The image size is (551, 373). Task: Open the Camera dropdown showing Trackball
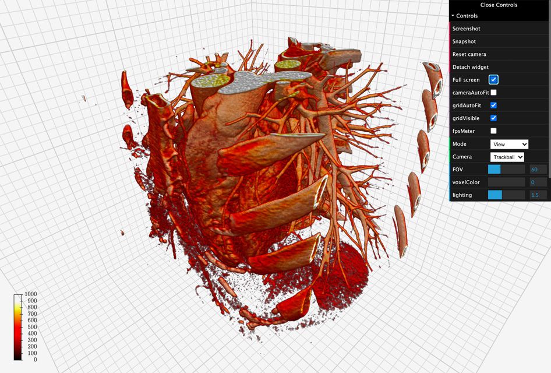(x=507, y=157)
